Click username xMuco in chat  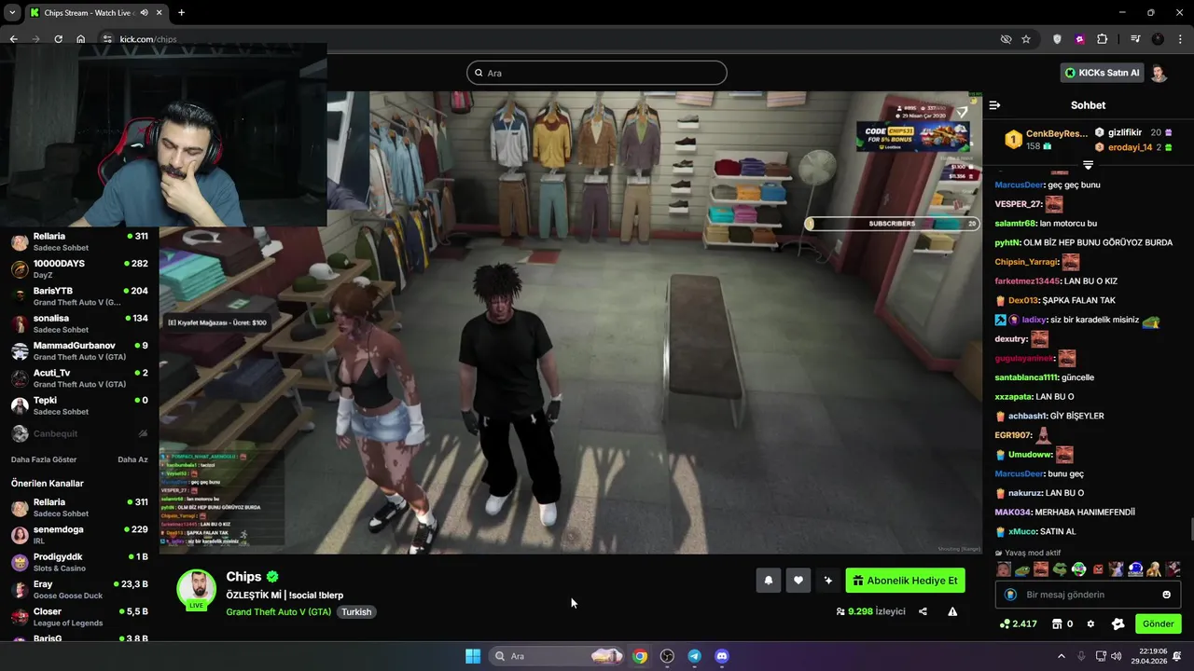[1022, 531]
